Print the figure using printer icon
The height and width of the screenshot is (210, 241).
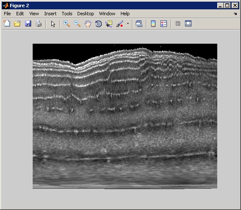pyautogui.click(x=39, y=24)
